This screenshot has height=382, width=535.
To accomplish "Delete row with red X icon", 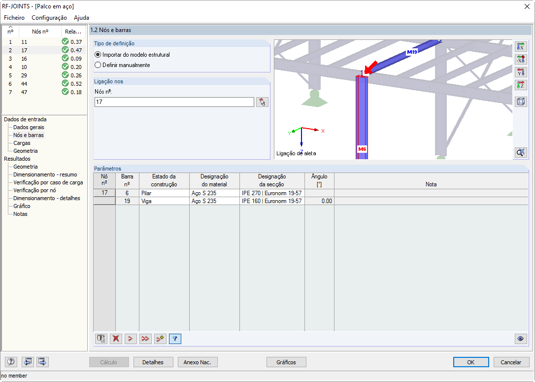I will [116, 339].
